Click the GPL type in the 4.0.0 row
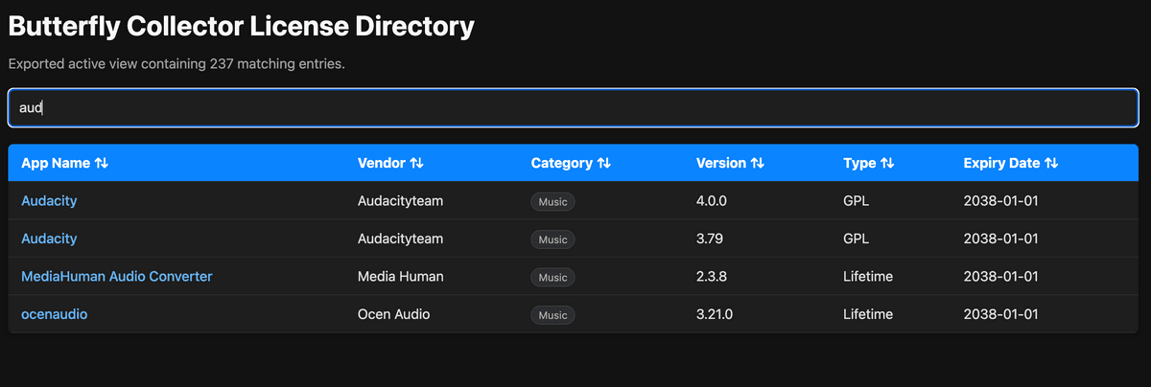Screen dimensions: 1151x387 click(x=857, y=201)
